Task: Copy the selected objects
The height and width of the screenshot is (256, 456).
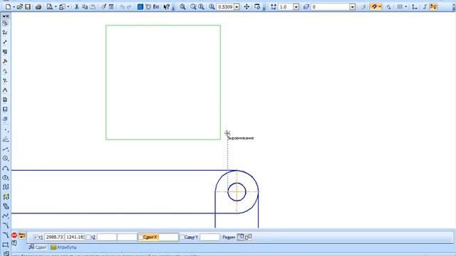Action: click(85, 6)
